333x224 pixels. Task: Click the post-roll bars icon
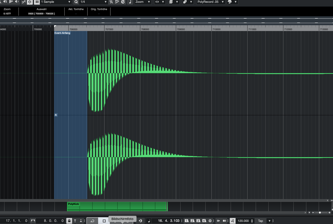point(224,221)
